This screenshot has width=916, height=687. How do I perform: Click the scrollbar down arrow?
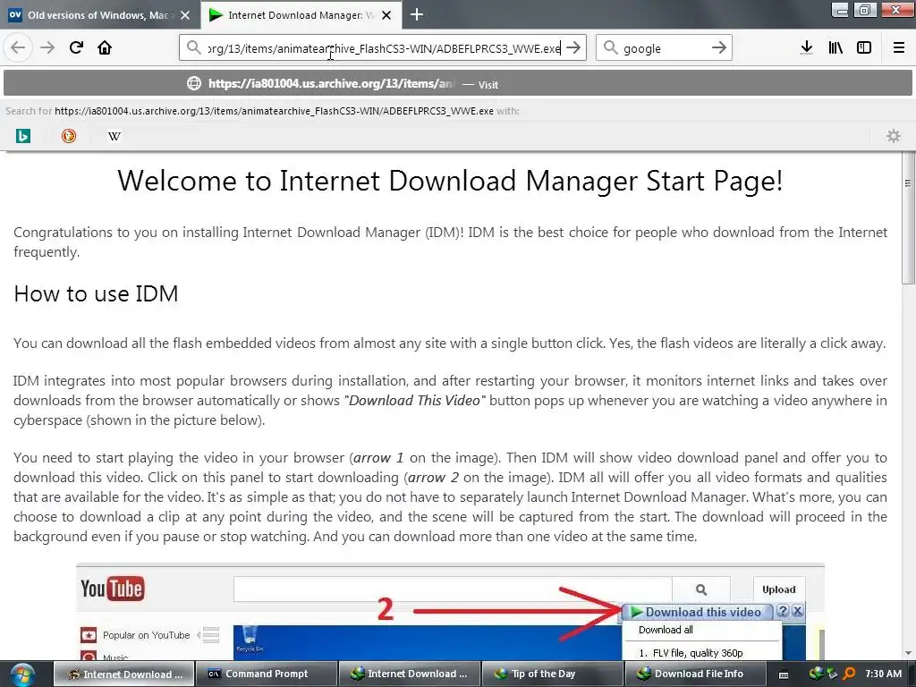(x=909, y=652)
